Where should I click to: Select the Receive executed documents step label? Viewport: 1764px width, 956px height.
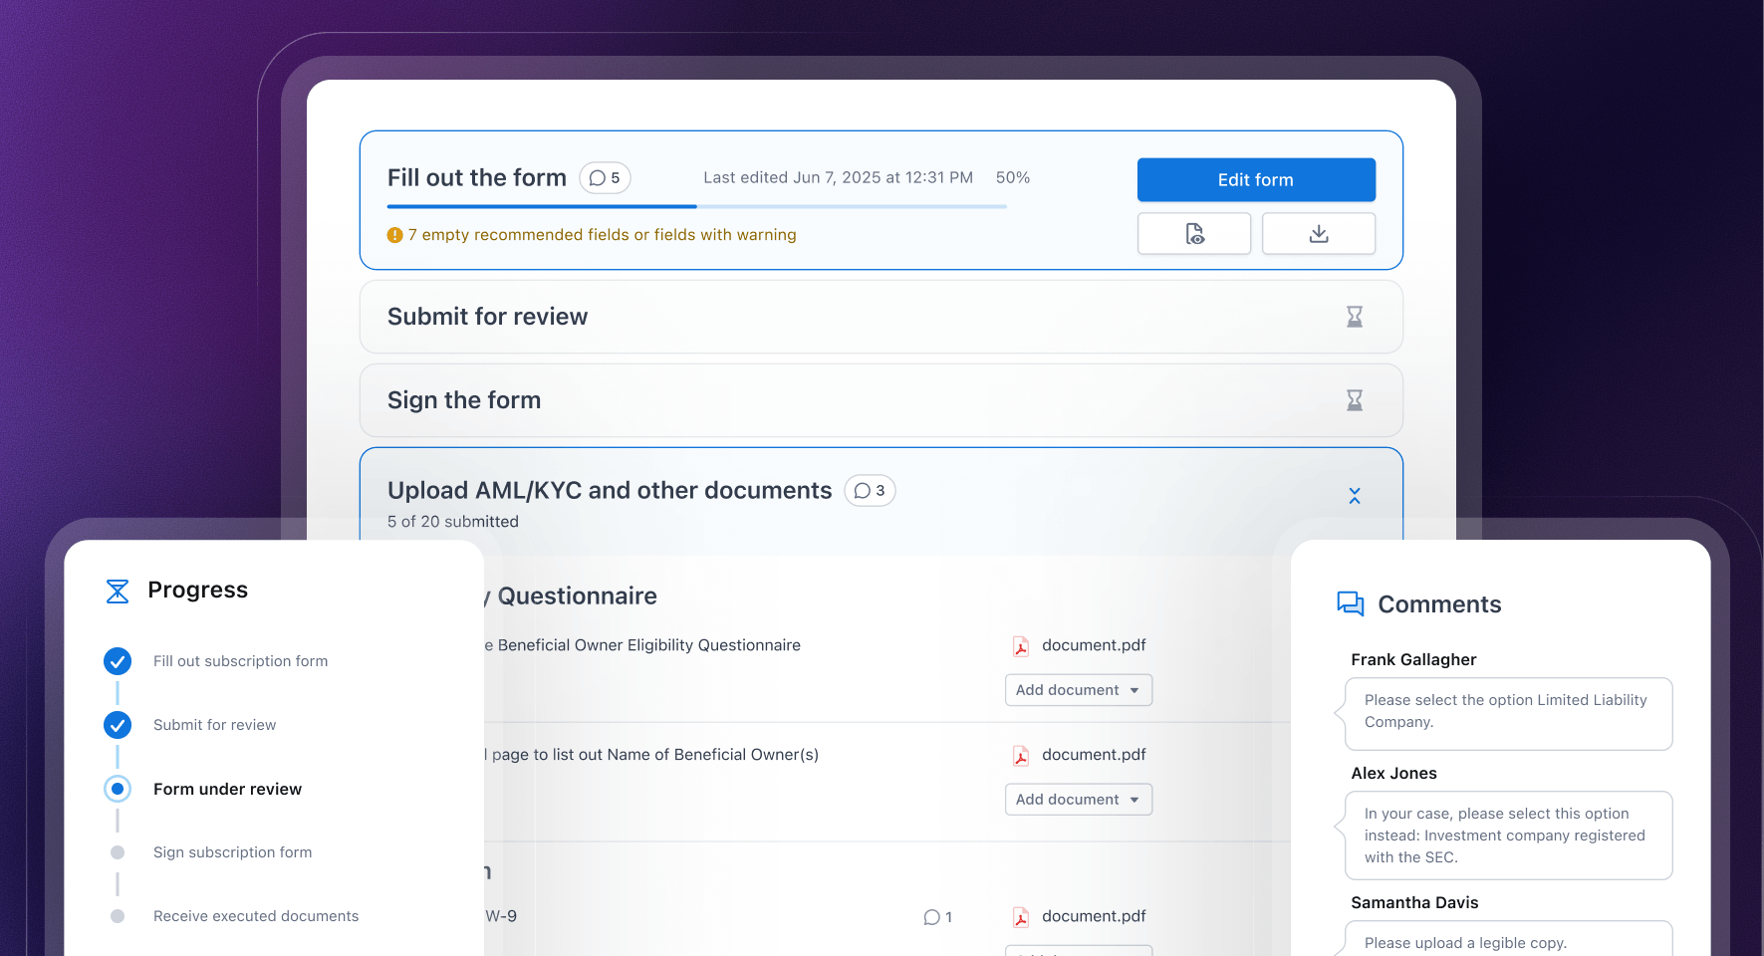coord(256,916)
